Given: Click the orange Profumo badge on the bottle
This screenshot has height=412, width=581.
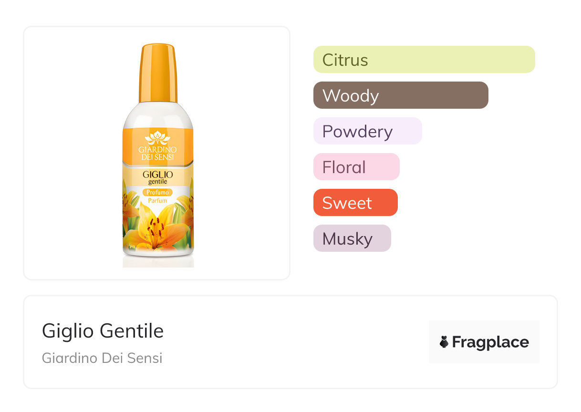Looking at the screenshot, I should pyautogui.click(x=157, y=192).
